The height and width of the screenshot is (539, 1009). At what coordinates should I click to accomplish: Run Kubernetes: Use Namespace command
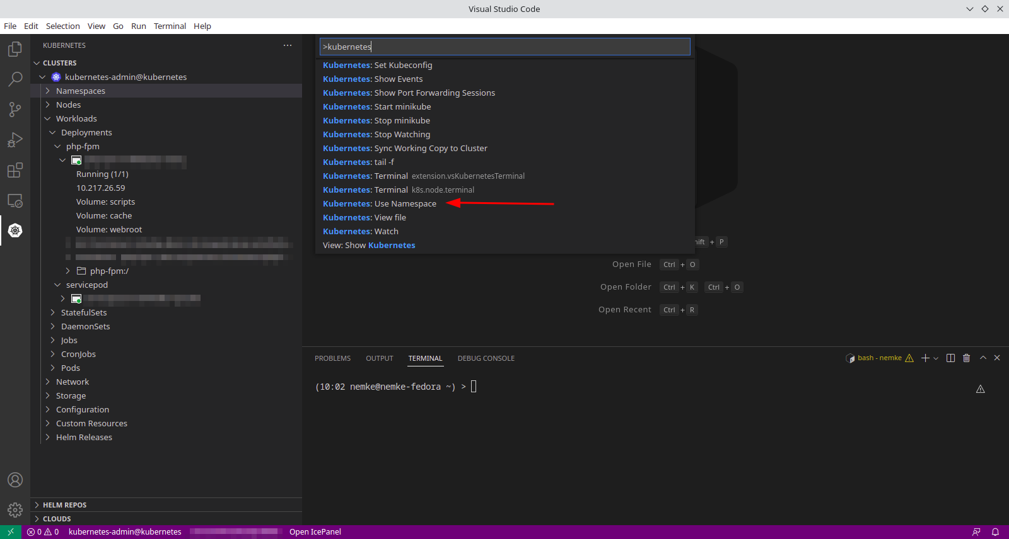(x=380, y=204)
